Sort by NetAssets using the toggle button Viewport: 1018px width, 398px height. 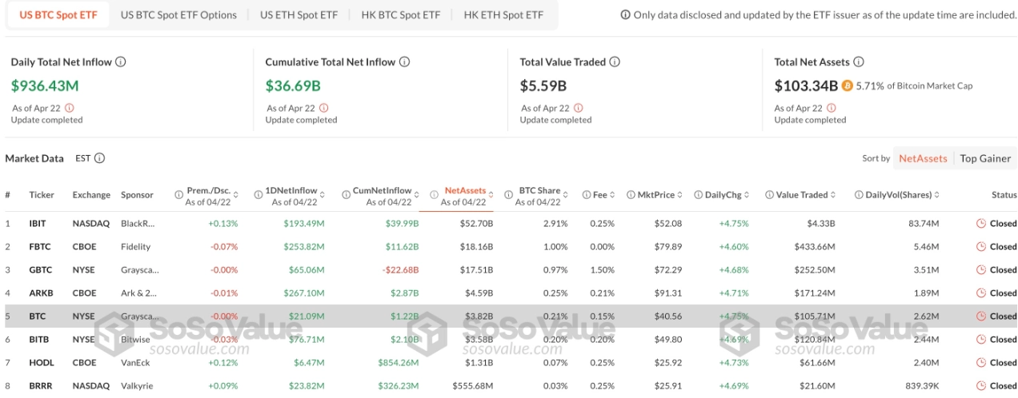pyautogui.click(x=923, y=158)
